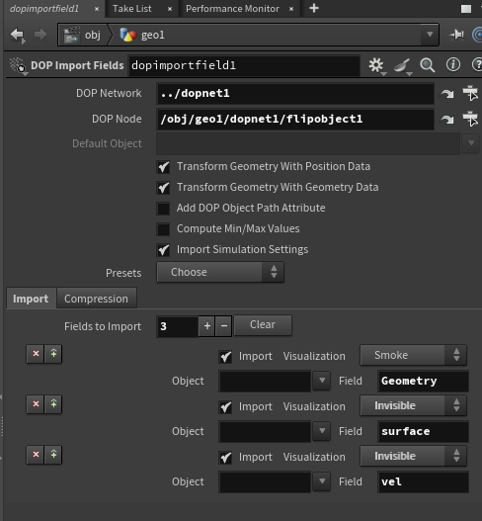482x521 pixels.
Task: Click the node name field dopimportfield1
Action: (x=244, y=65)
